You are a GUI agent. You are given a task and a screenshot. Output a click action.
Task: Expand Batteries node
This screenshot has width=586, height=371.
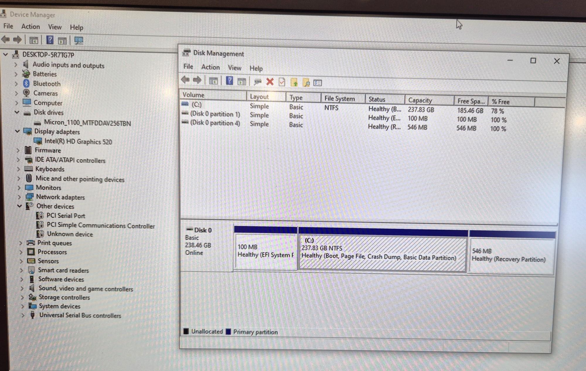[16, 74]
